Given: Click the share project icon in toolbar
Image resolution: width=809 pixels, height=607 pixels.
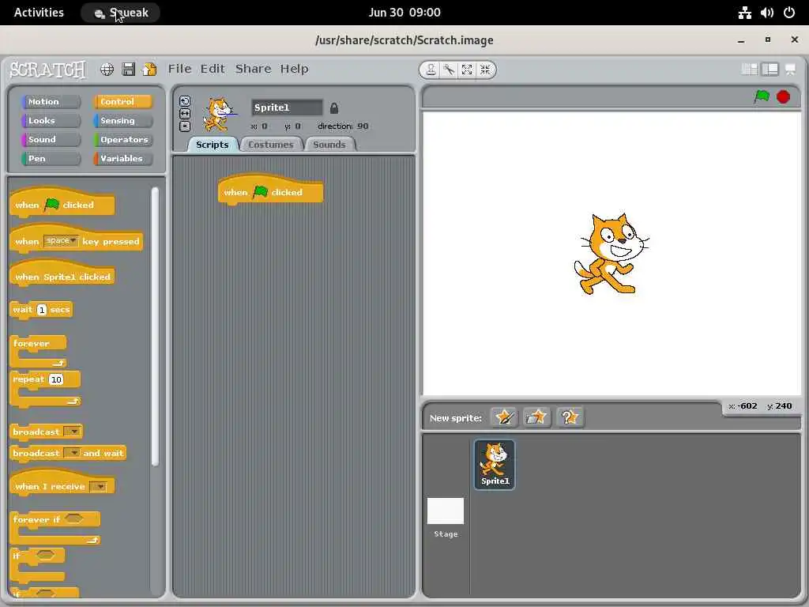Looking at the screenshot, I should (x=149, y=70).
